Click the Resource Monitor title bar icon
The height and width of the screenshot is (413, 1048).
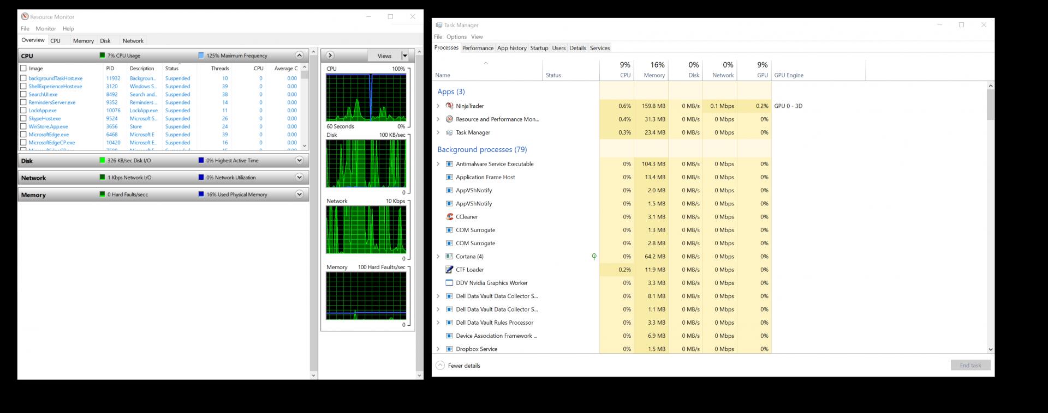click(x=25, y=16)
